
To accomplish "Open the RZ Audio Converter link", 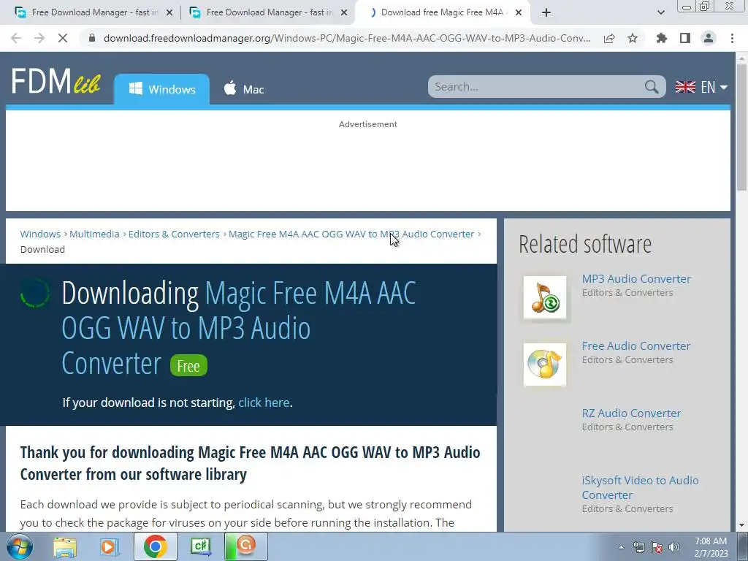I will point(631,413).
